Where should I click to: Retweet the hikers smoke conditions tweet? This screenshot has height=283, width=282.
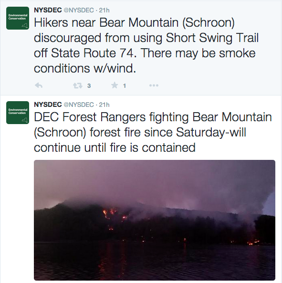[78, 85]
